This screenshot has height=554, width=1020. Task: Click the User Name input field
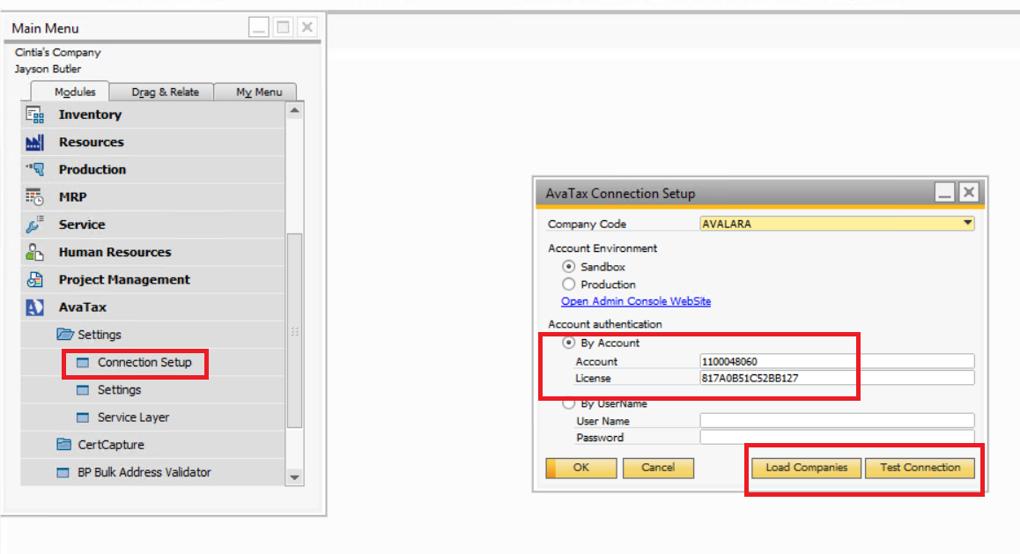(x=837, y=421)
